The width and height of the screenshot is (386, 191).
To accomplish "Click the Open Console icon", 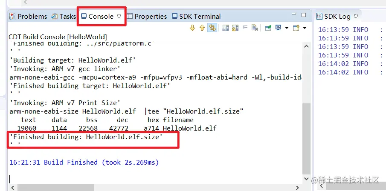I will [x=296, y=28].
